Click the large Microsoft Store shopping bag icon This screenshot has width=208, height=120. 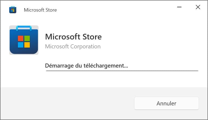24,40
